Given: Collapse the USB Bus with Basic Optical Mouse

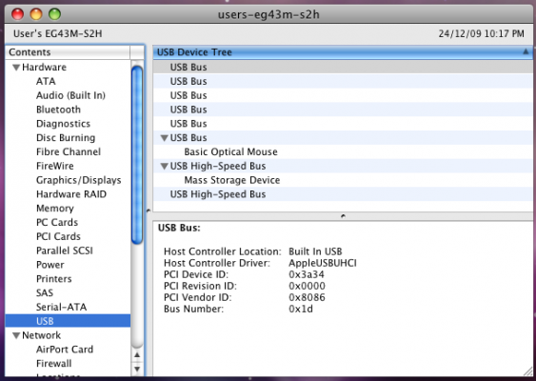Looking at the screenshot, I should point(165,138).
